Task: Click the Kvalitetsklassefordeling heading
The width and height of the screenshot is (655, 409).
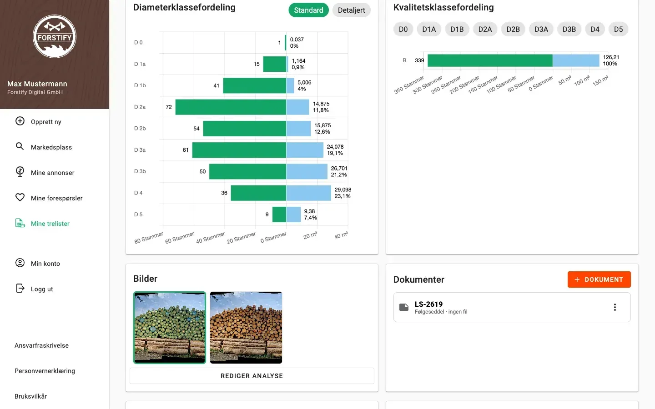Action: click(443, 7)
